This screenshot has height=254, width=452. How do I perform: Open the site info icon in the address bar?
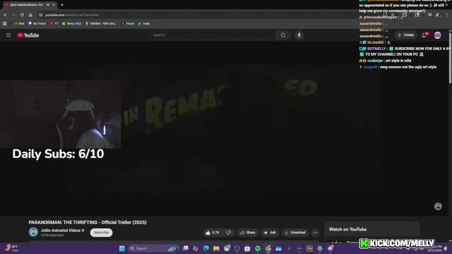[x=41, y=15]
